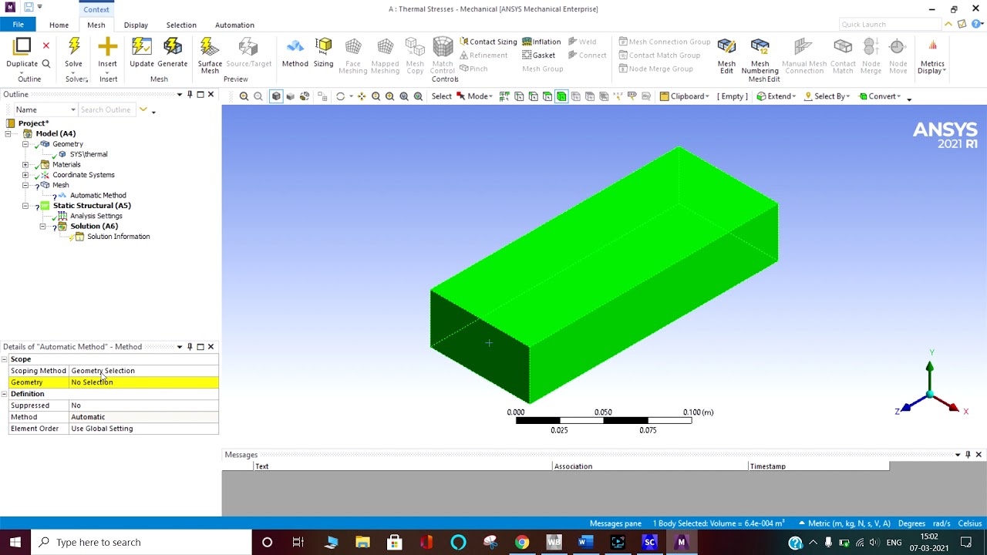The width and height of the screenshot is (987, 555).
Task: Toggle auto-hide pin on Details panel
Action: pyautogui.click(x=190, y=347)
